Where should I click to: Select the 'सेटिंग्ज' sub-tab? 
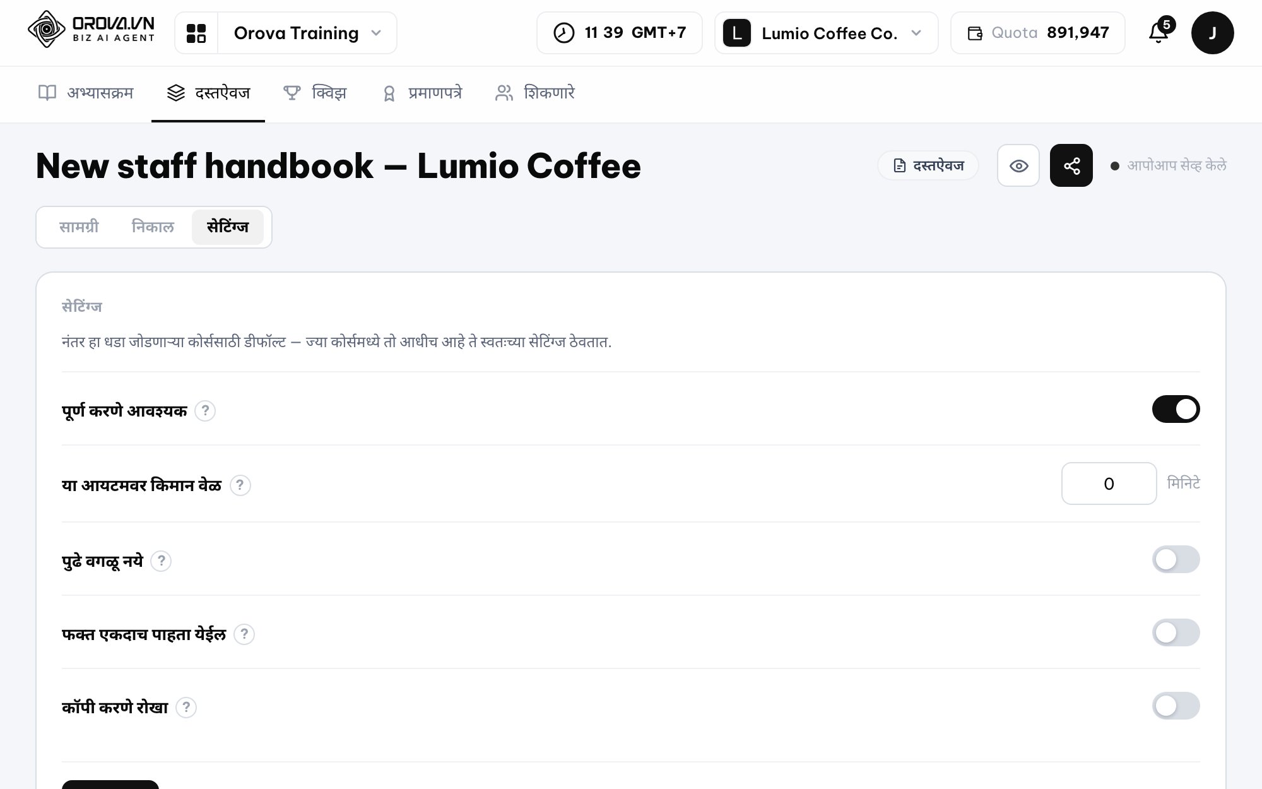click(228, 227)
